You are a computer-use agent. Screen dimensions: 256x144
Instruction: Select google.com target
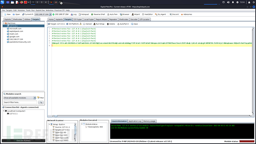click(14, 37)
